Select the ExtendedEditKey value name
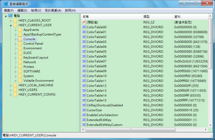Image resolution: width=215 pixels, height=140 pixels. click(99, 120)
